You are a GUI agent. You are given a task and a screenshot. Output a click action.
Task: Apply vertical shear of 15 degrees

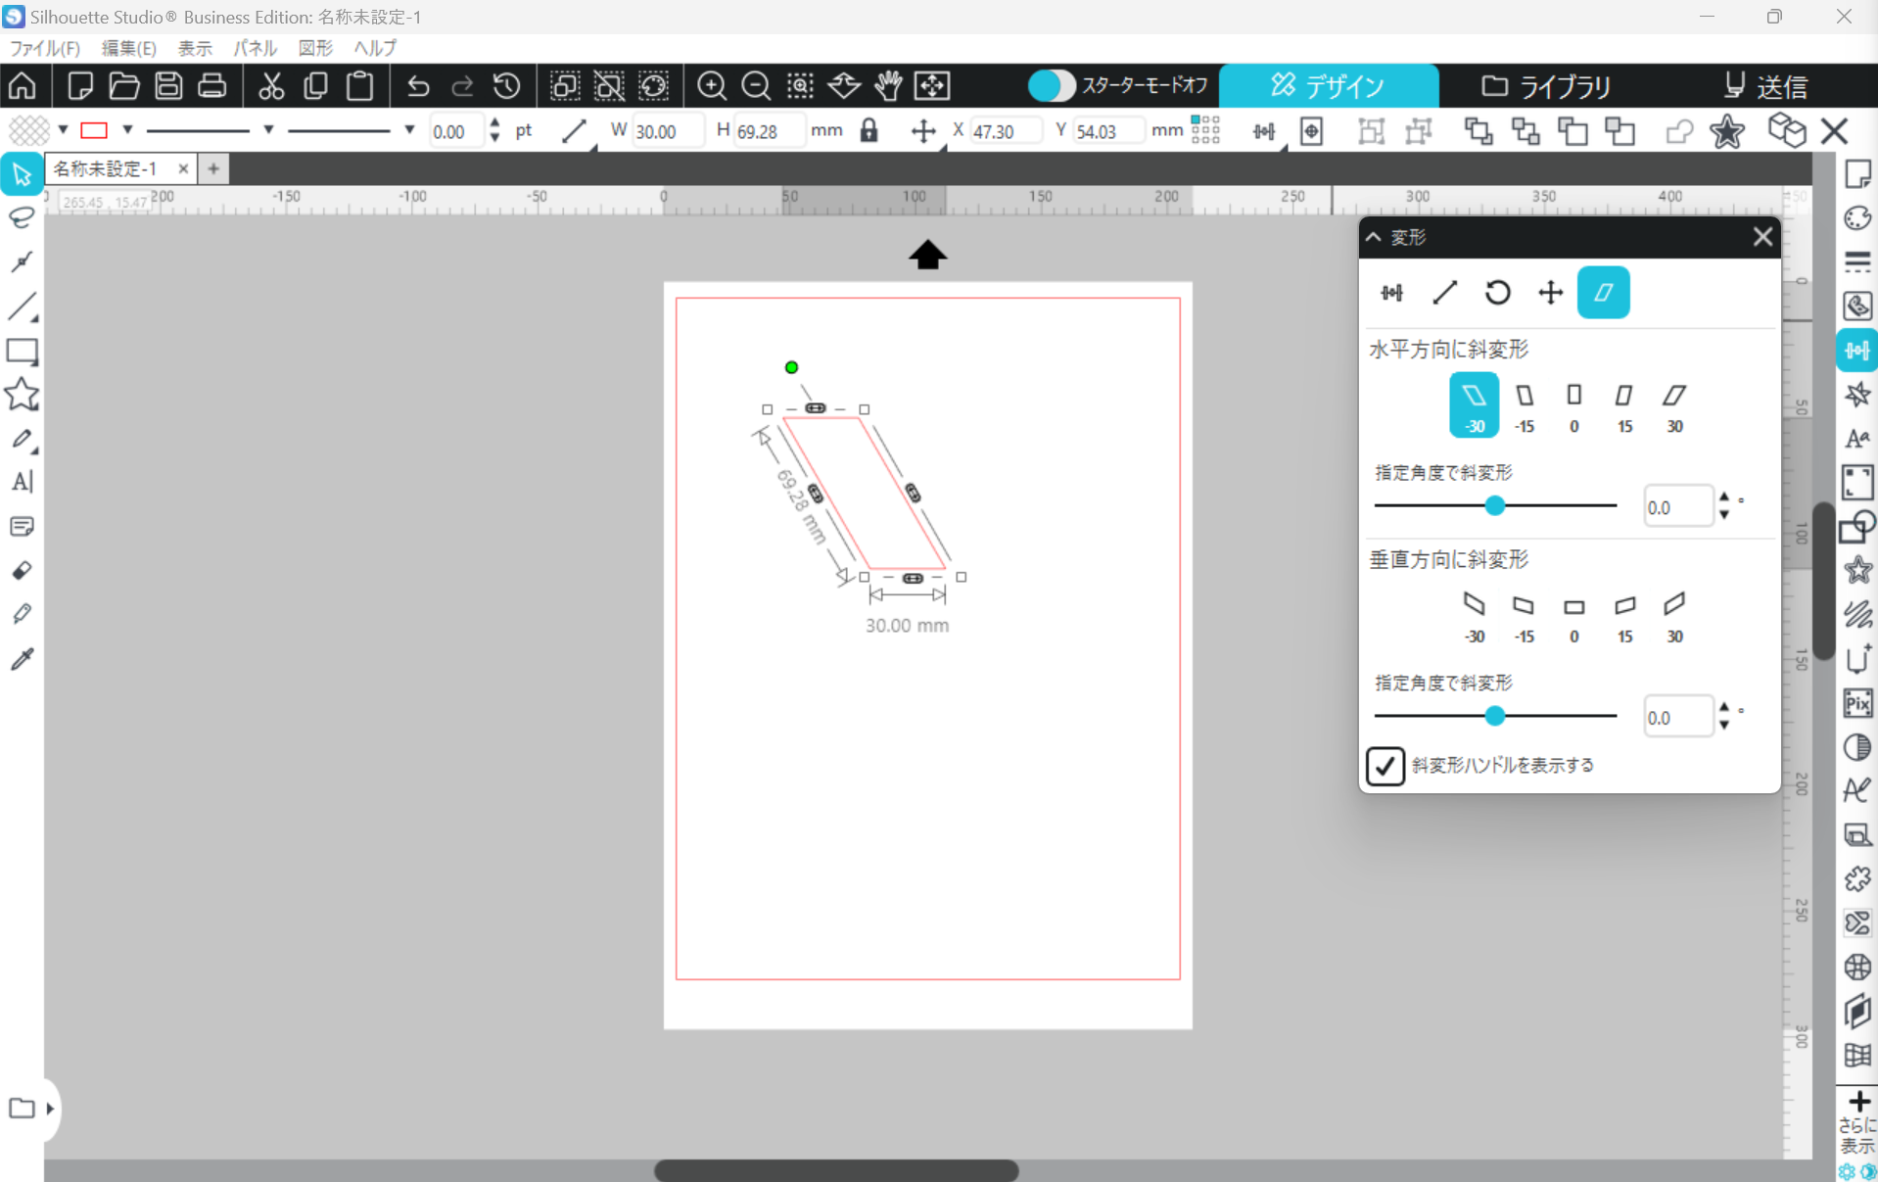[x=1624, y=617]
